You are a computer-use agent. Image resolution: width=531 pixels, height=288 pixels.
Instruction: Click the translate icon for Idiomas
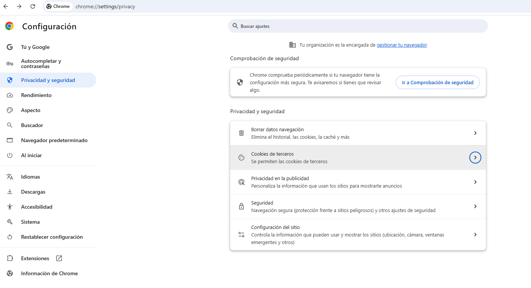click(10, 177)
